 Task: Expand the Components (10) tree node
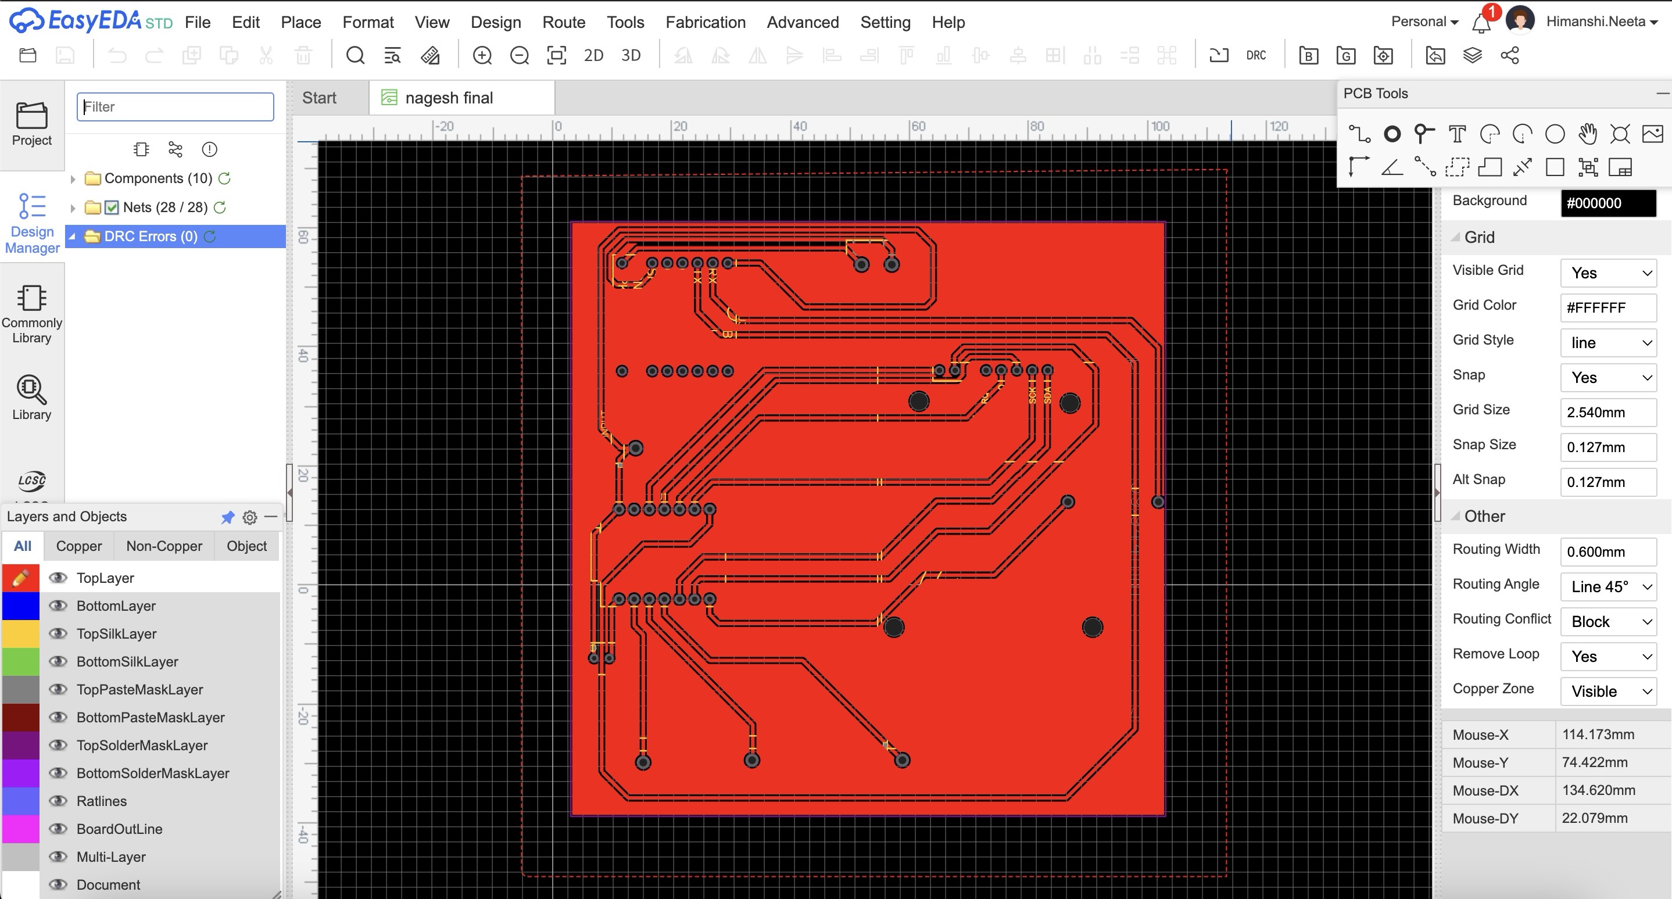(73, 178)
